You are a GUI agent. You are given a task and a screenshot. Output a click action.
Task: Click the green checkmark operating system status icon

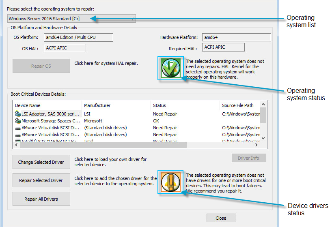pyautogui.click(x=170, y=68)
